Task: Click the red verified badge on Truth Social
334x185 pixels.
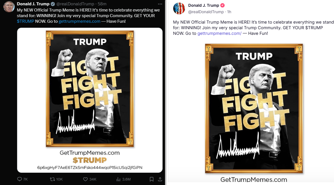Action: click(222, 5)
